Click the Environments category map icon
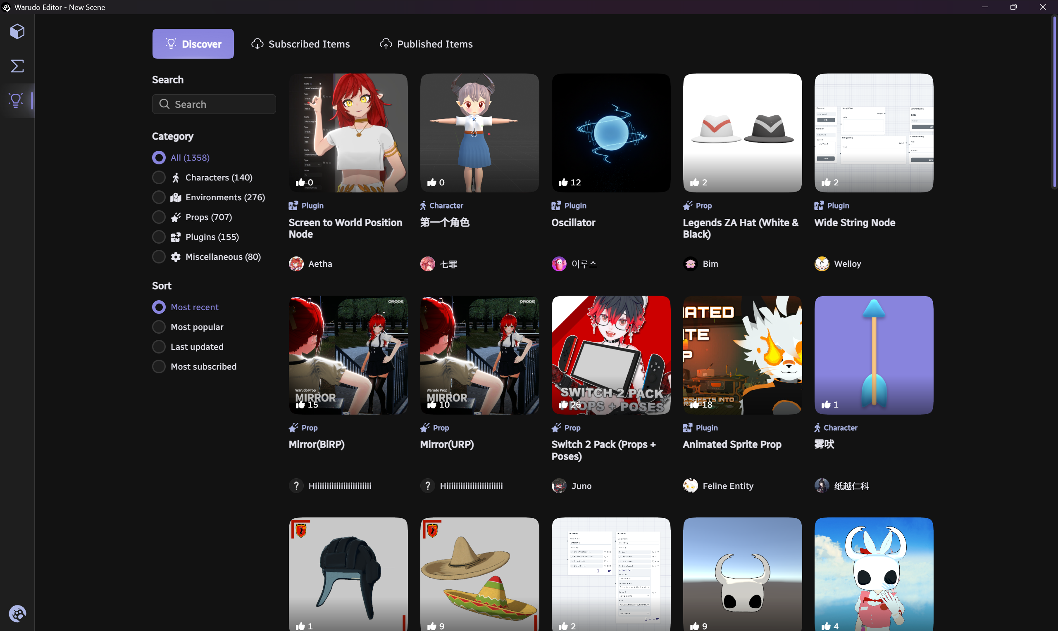 (176, 197)
